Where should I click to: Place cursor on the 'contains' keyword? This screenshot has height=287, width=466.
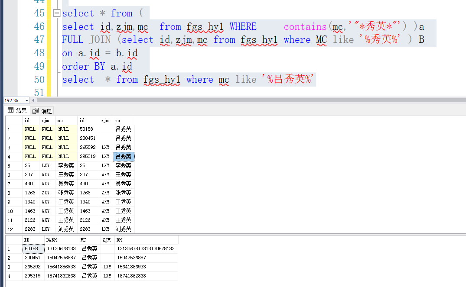305,27
